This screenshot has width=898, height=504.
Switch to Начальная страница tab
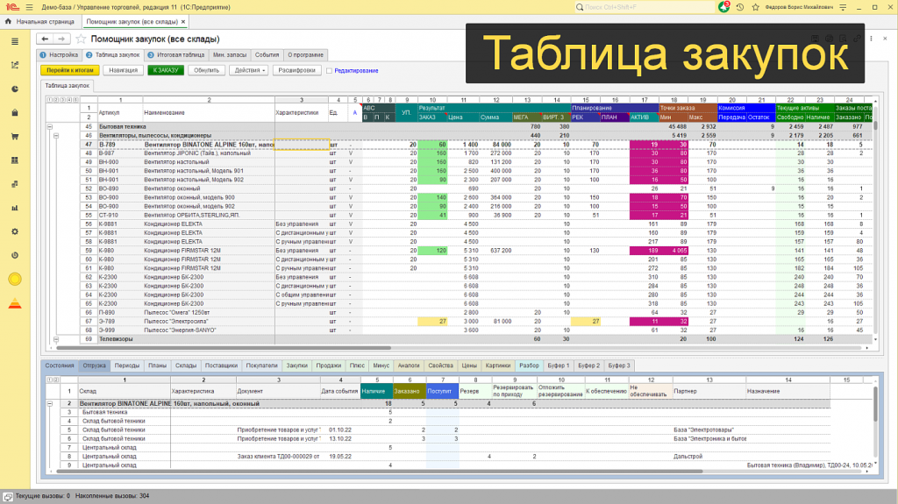pos(40,22)
